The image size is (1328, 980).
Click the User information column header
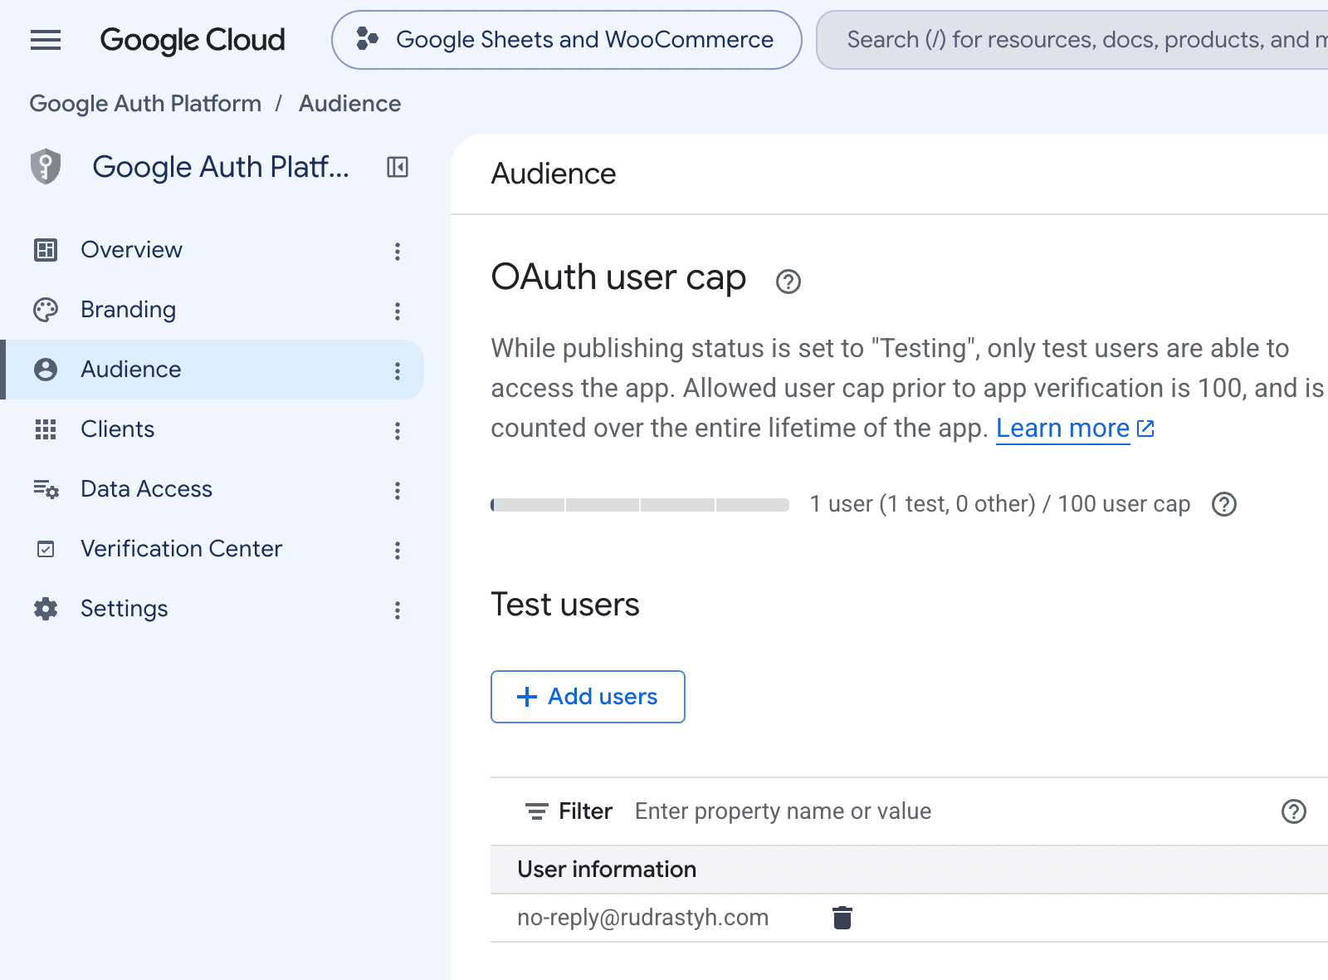[607, 870]
